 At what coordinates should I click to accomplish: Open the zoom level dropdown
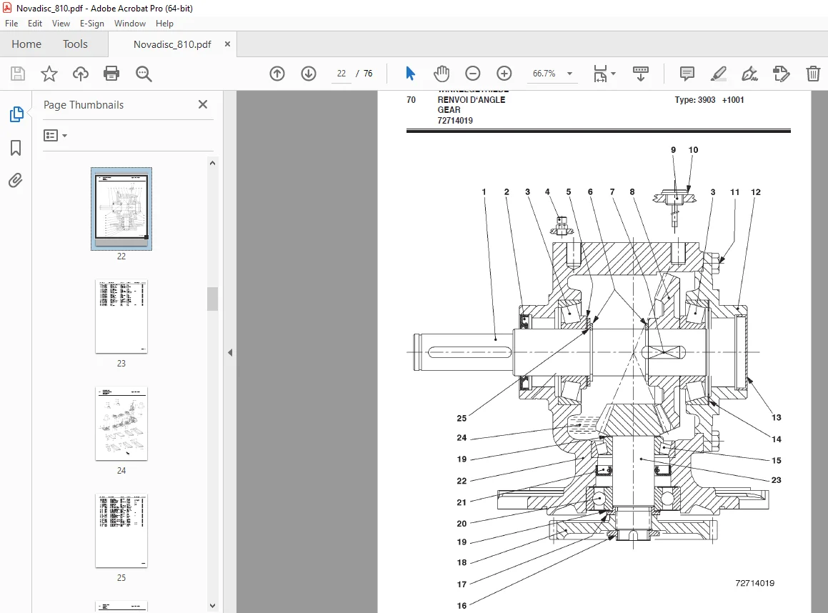(x=570, y=74)
